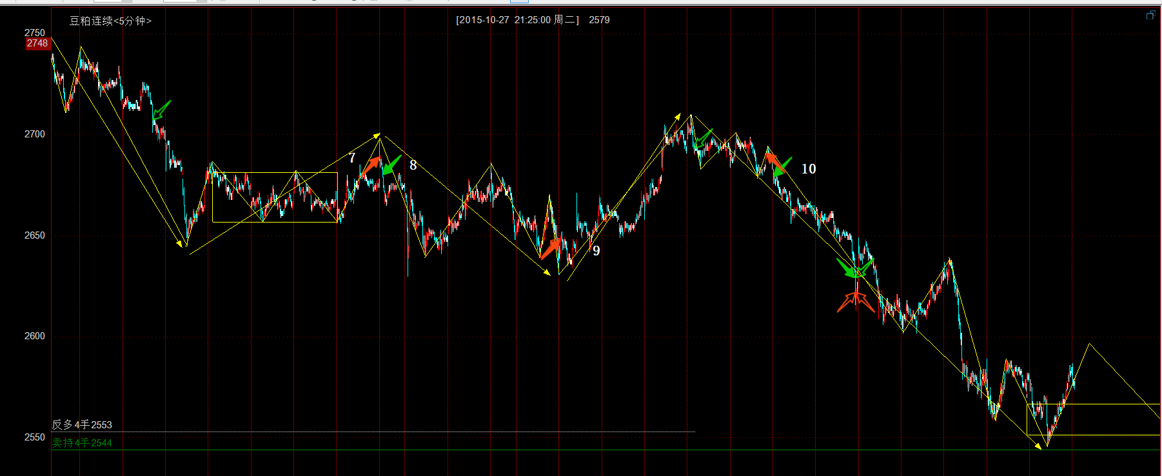Select the chart title 豆粕连续<5分钟>

click(x=110, y=21)
